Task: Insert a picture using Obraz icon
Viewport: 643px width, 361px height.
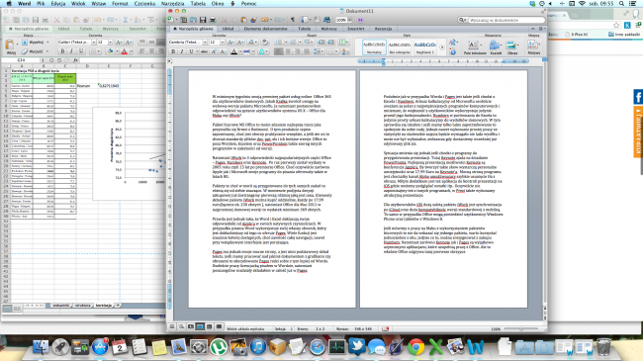Action: pos(511,47)
